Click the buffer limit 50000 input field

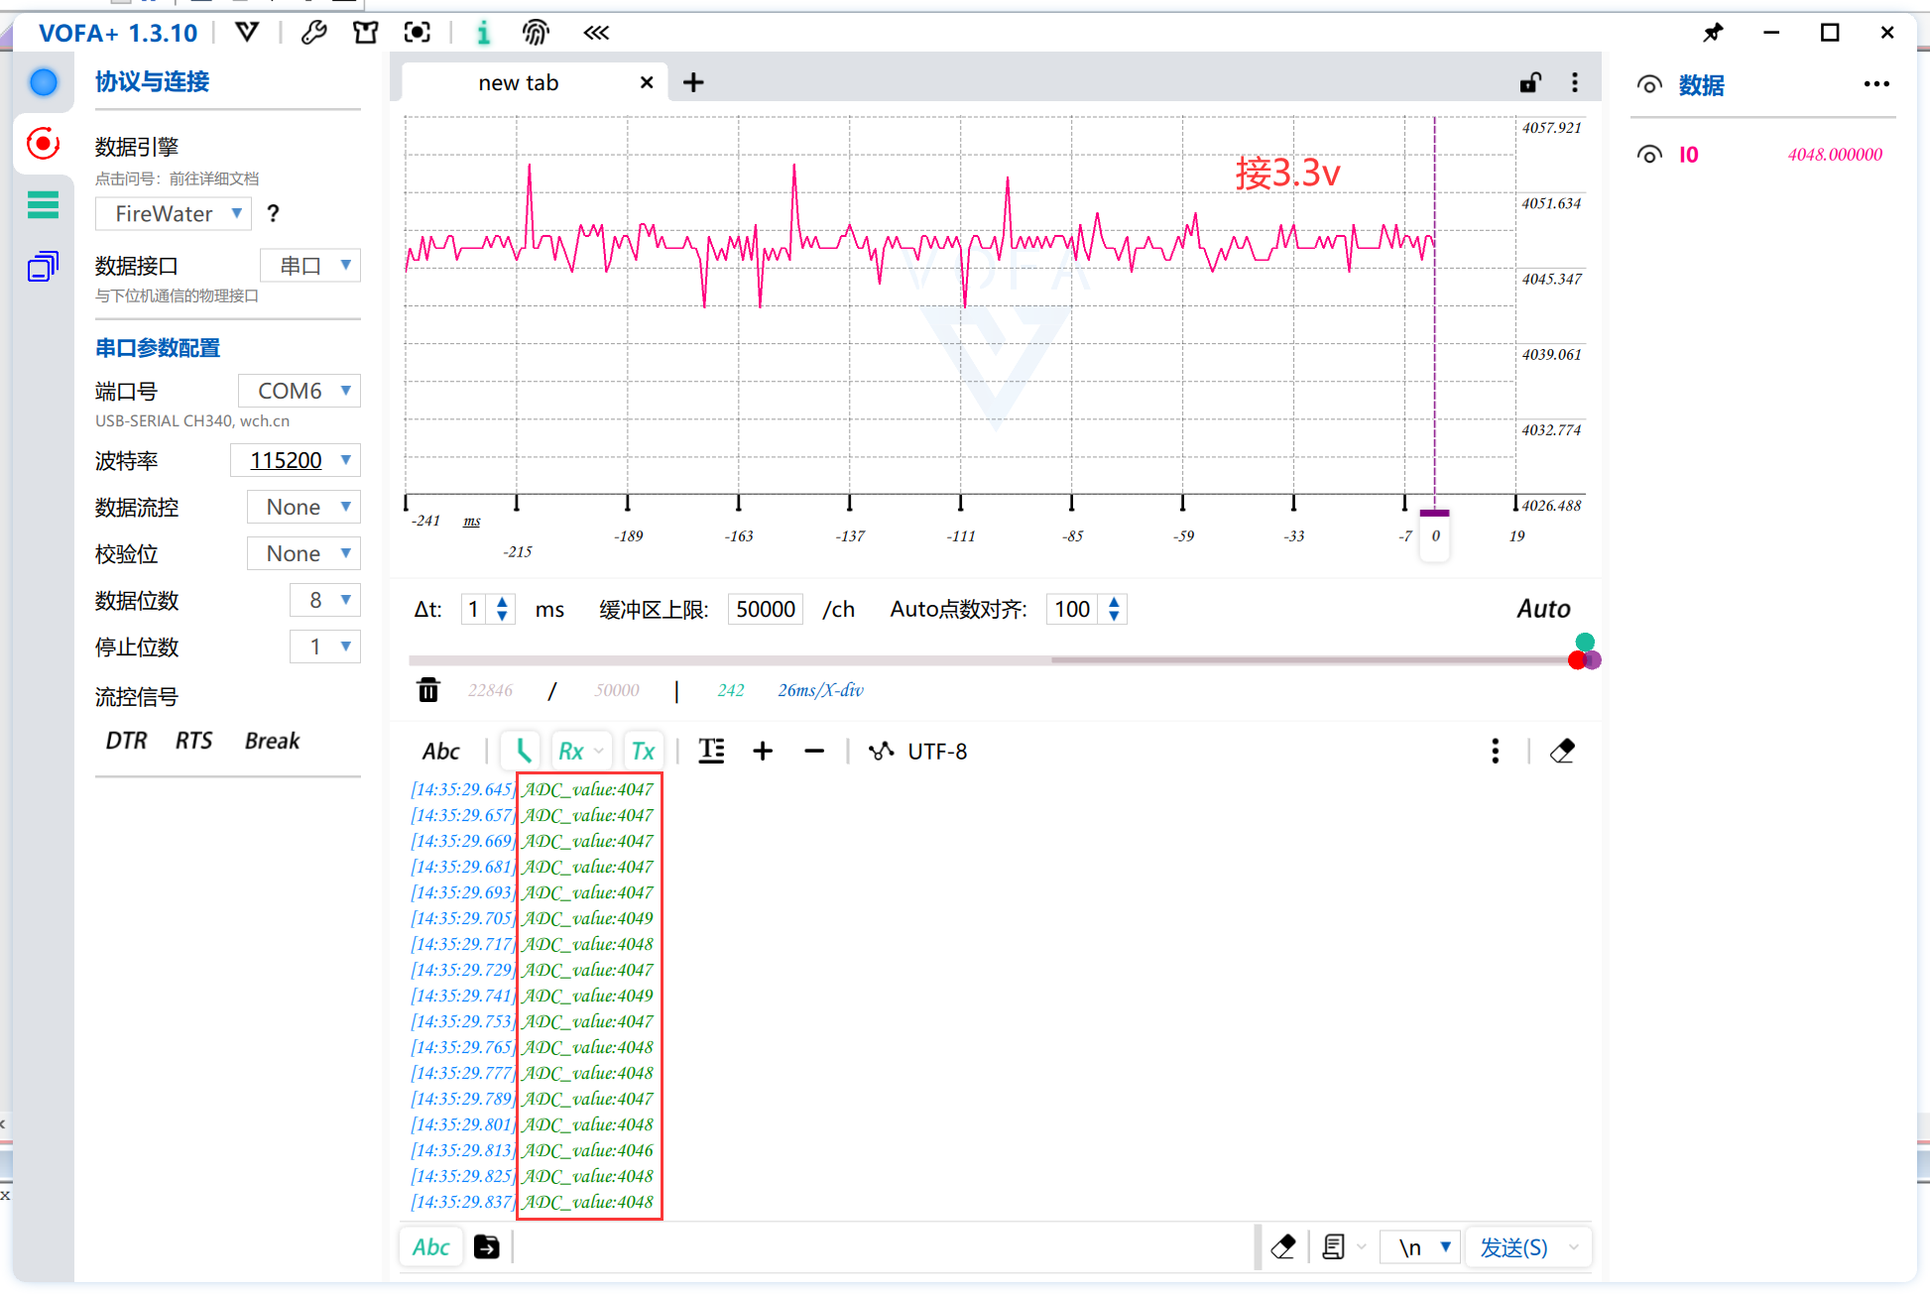tap(766, 609)
